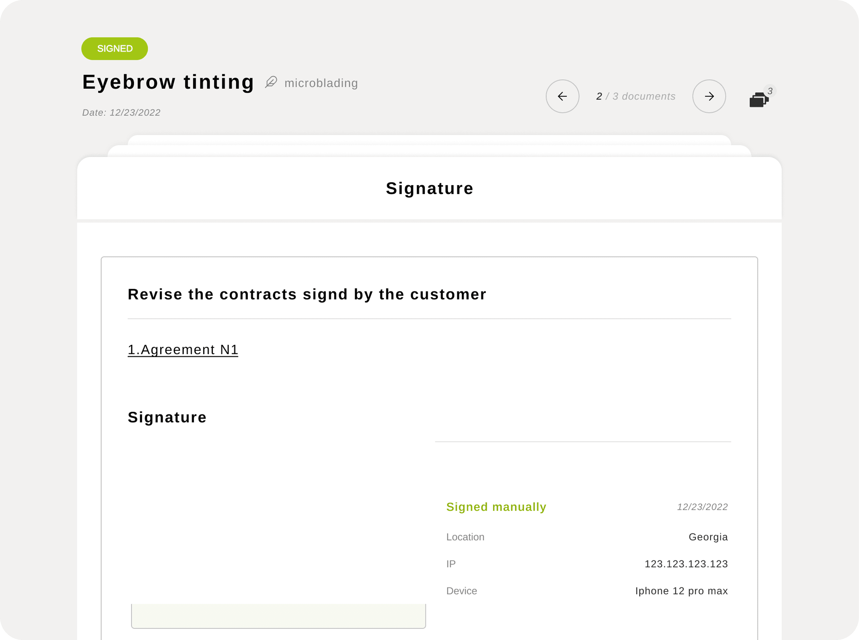The height and width of the screenshot is (640, 859).
Task: Click the Signed manually status text
Action: click(x=496, y=507)
